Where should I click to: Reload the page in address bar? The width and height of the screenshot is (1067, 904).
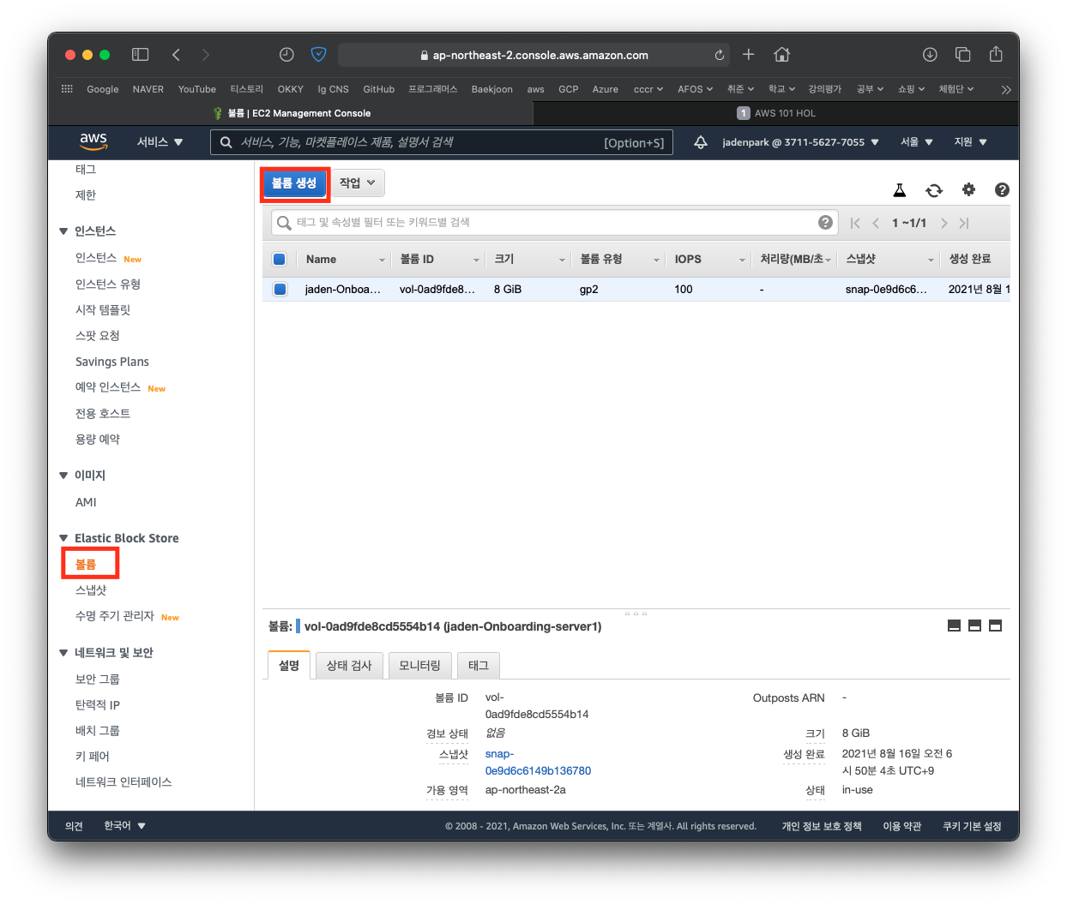click(x=719, y=55)
